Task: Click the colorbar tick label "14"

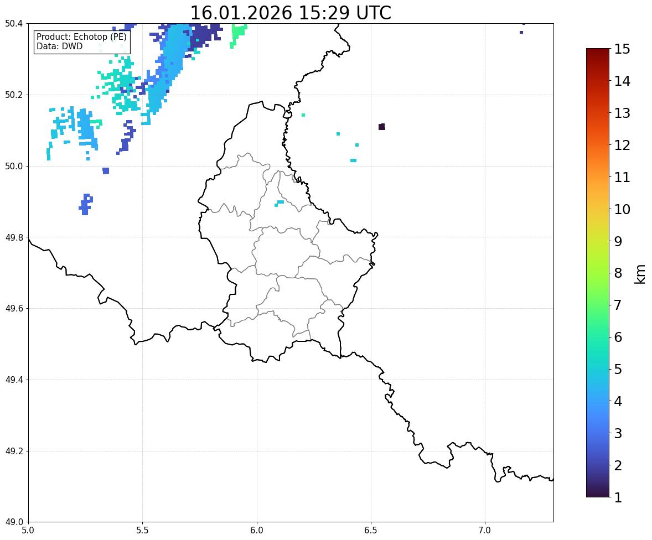Action: point(622,81)
